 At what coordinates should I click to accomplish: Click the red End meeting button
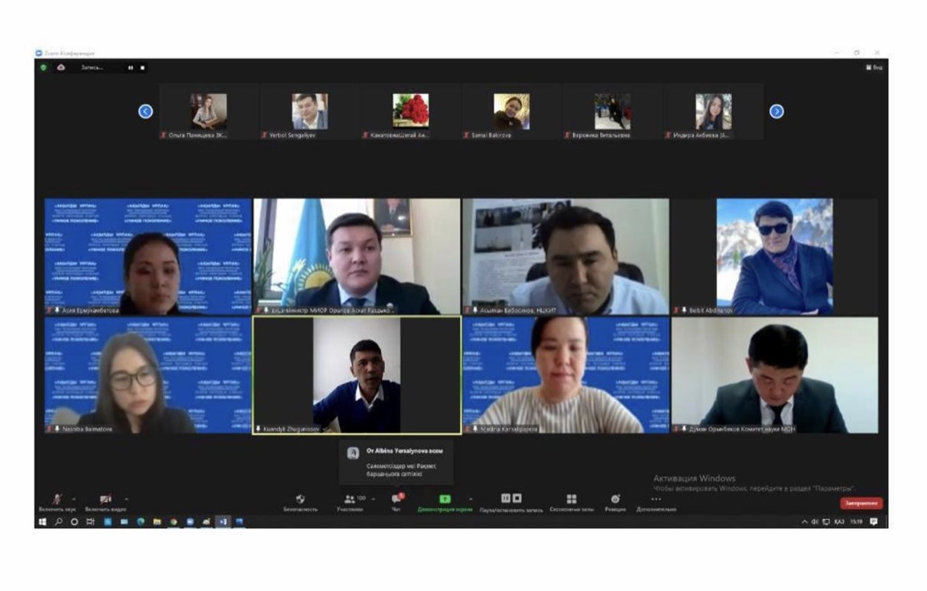pos(862,504)
